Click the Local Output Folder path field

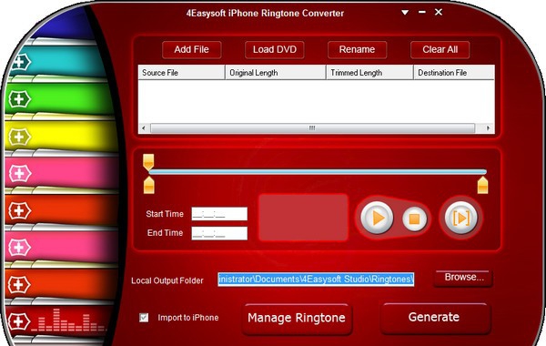click(316, 280)
